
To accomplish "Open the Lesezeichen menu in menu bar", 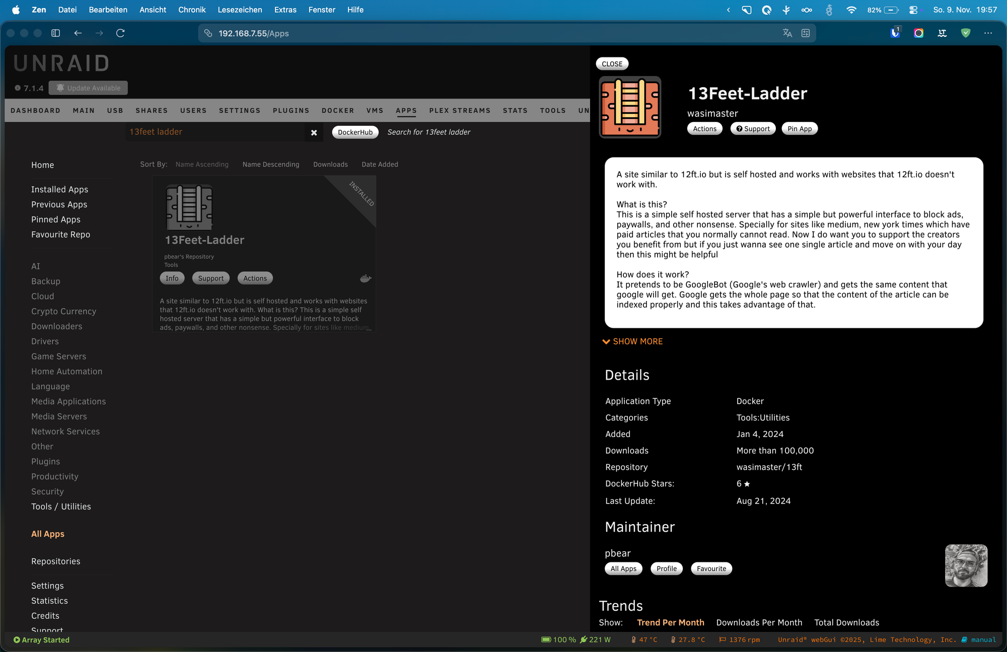I will point(240,10).
